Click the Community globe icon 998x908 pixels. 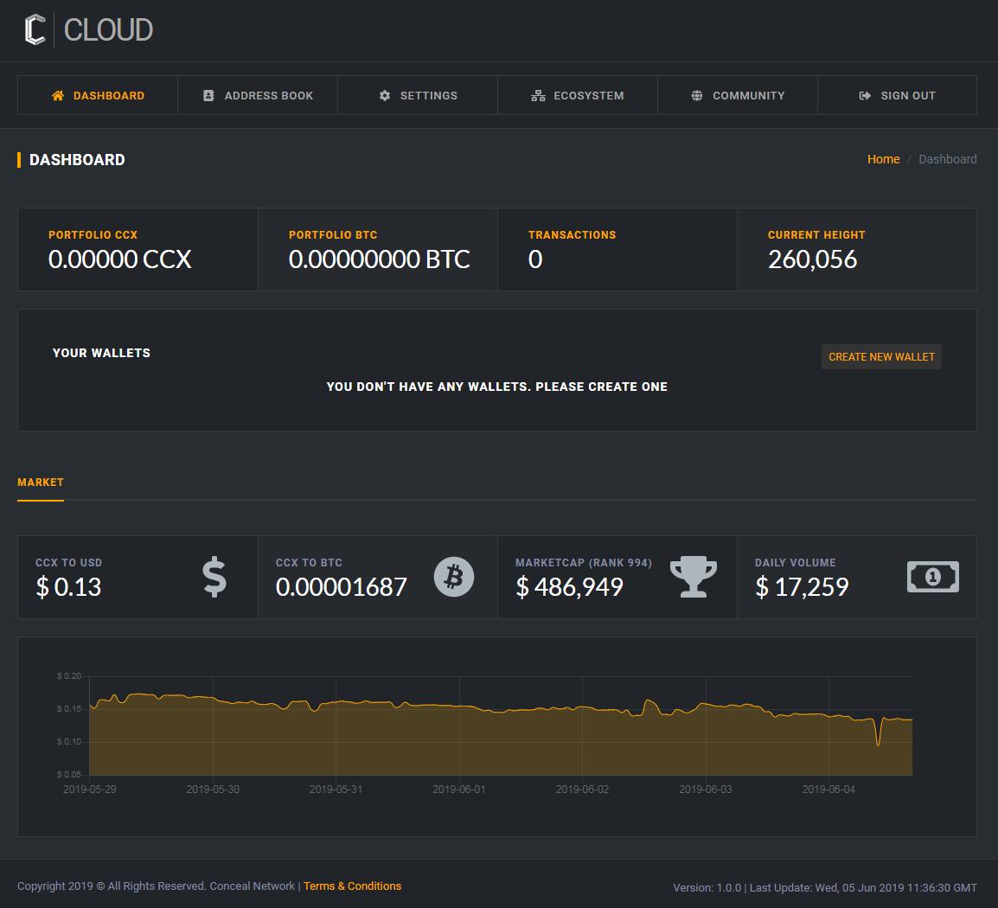[697, 96]
